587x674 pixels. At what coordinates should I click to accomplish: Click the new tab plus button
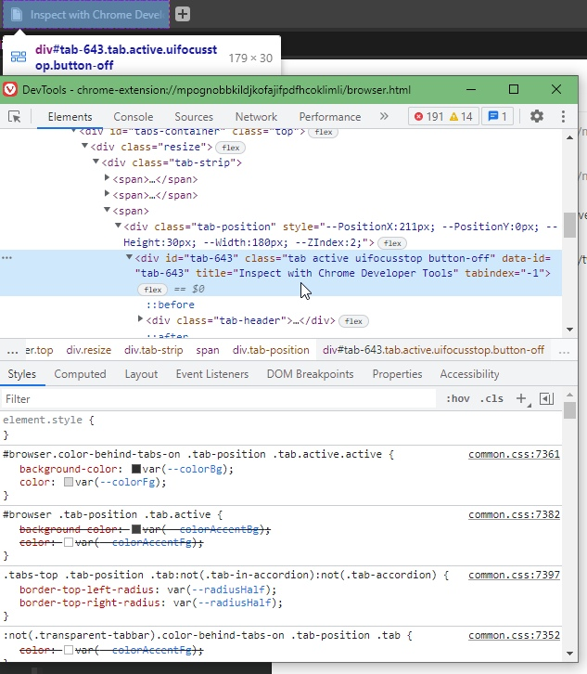(x=184, y=14)
